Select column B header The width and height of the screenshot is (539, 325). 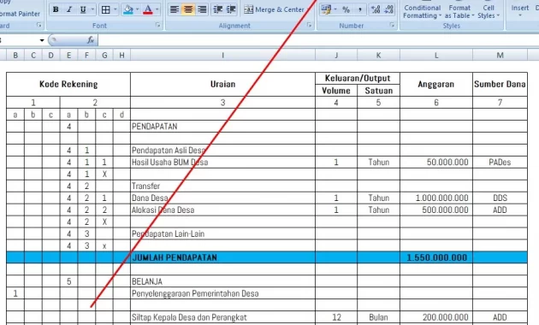[x=15, y=55]
